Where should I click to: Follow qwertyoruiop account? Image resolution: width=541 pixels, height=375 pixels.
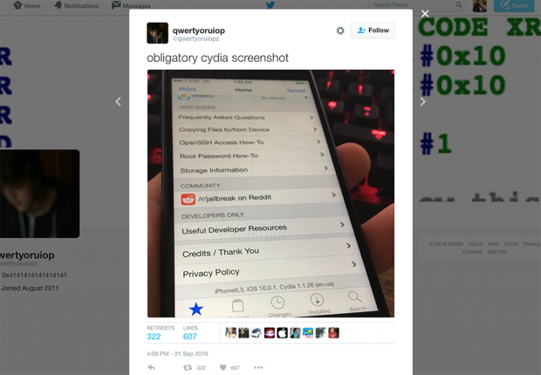(x=373, y=31)
